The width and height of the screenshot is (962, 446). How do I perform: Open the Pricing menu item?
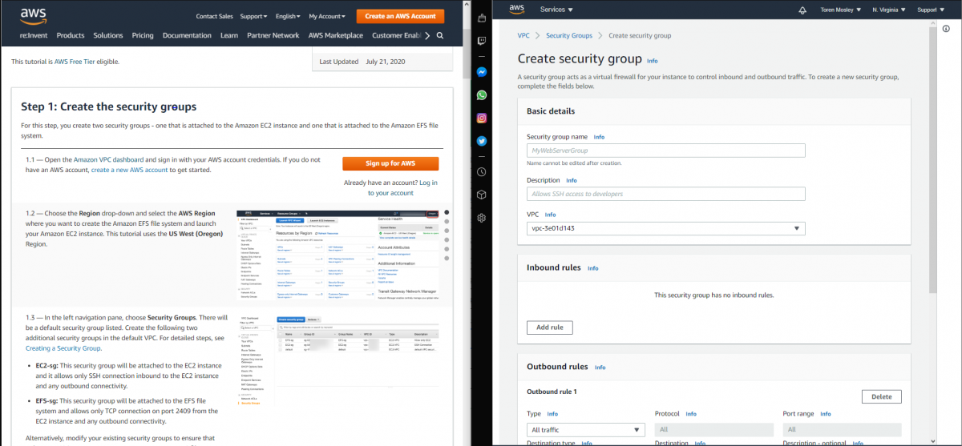coord(143,35)
